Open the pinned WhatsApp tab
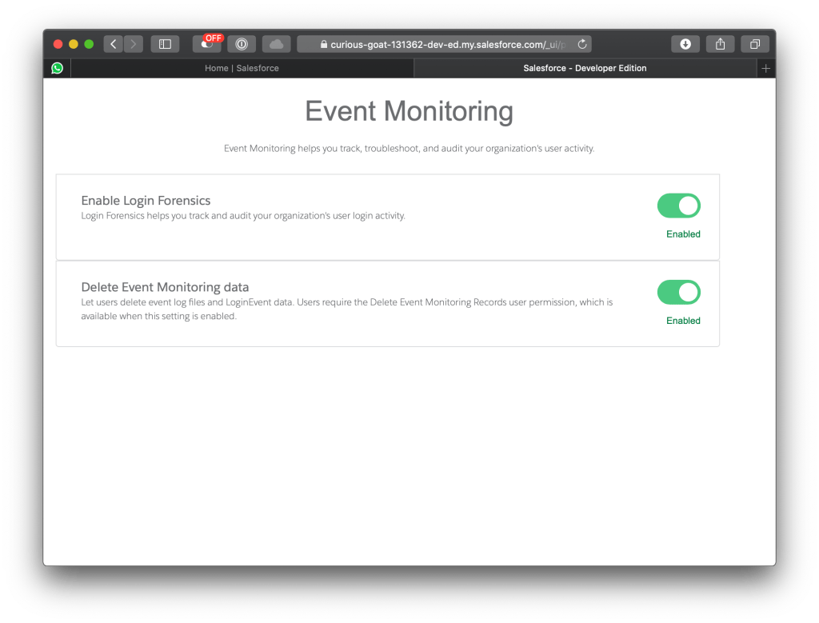 [x=57, y=68]
